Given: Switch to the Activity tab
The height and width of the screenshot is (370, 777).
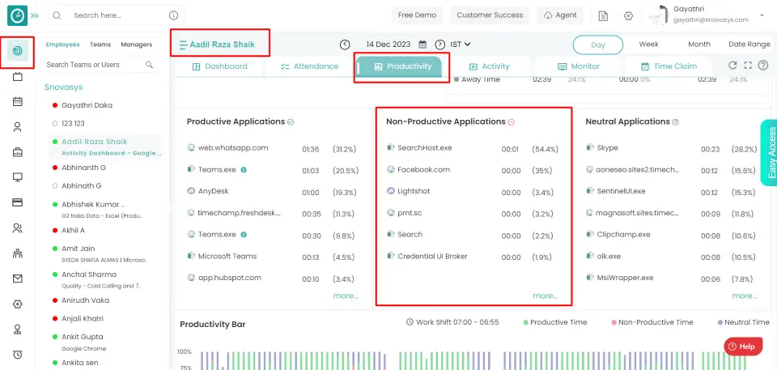Looking at the screenshot, I should 489,66.
